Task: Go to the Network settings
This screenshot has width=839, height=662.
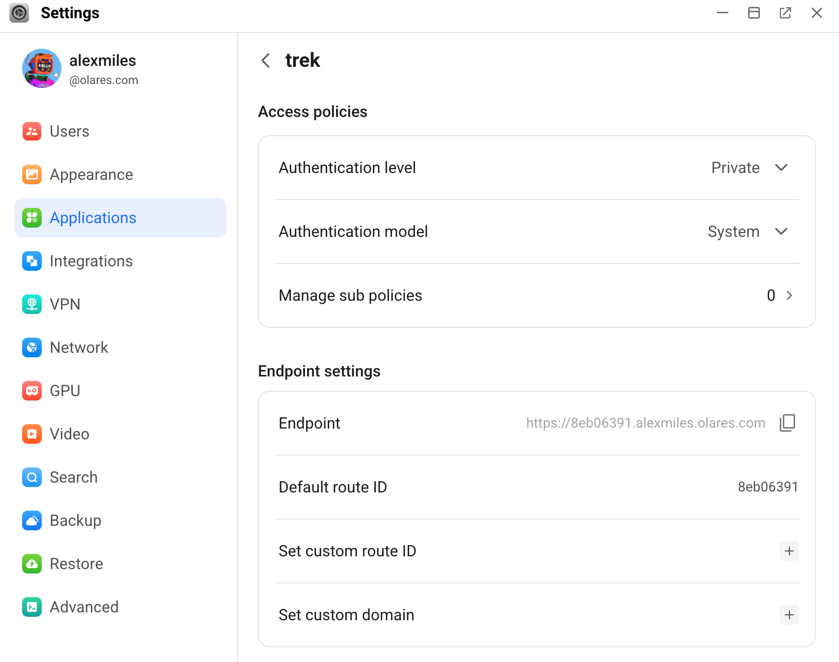Action: click(x=79, y=347)
